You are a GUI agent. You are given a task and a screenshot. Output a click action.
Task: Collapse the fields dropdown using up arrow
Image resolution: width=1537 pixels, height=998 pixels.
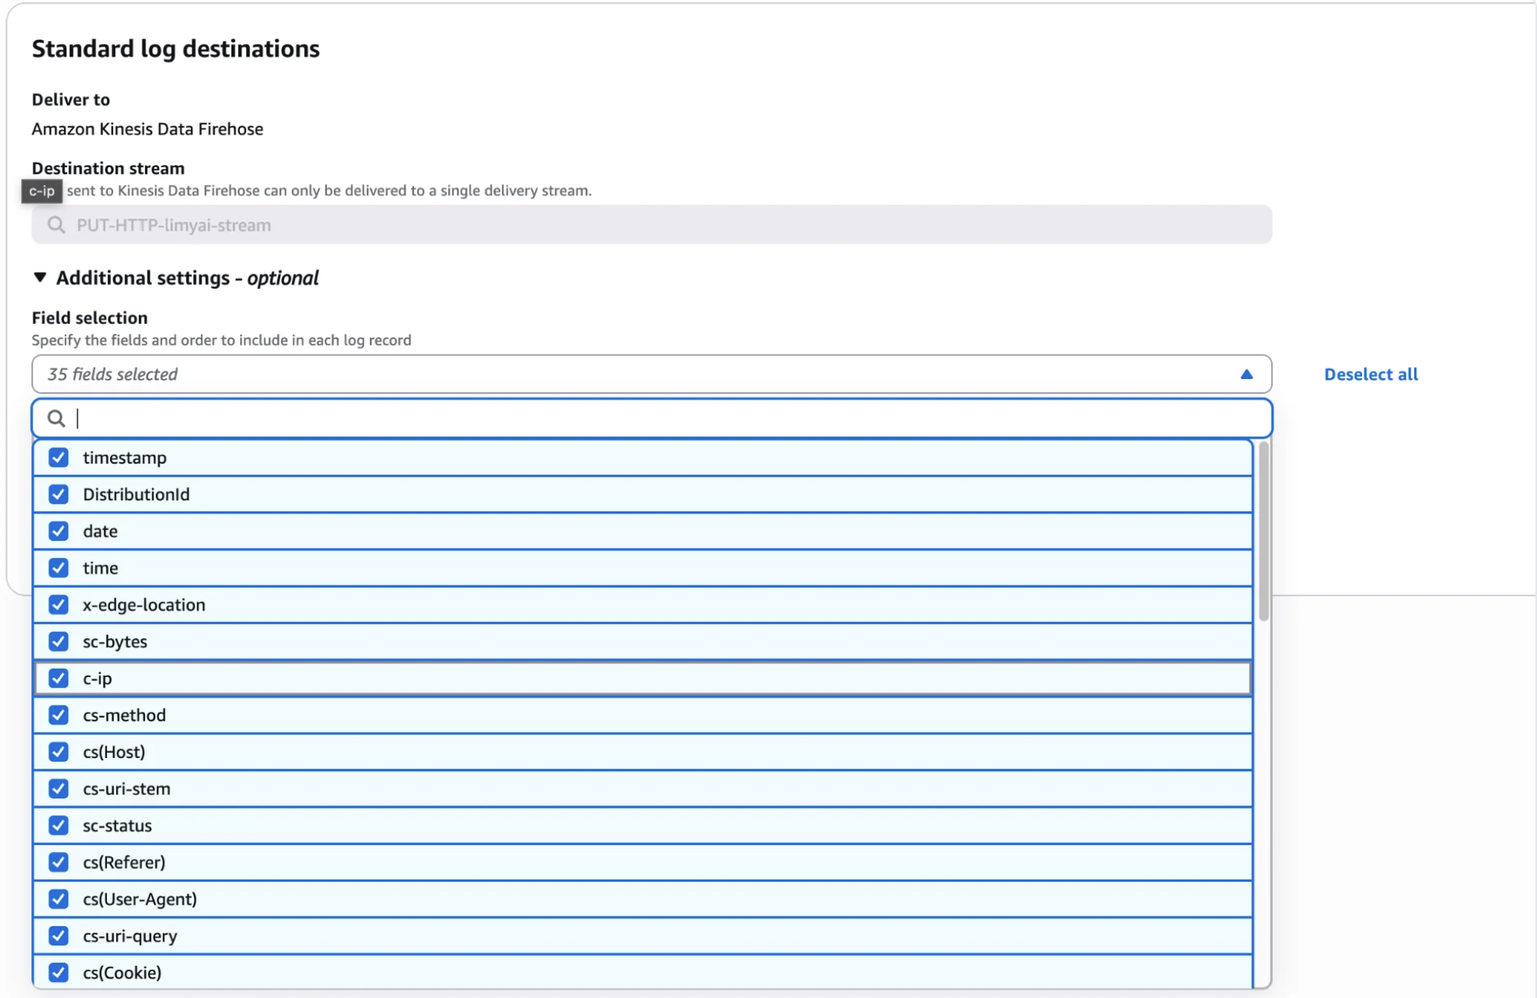(1246, 374)
